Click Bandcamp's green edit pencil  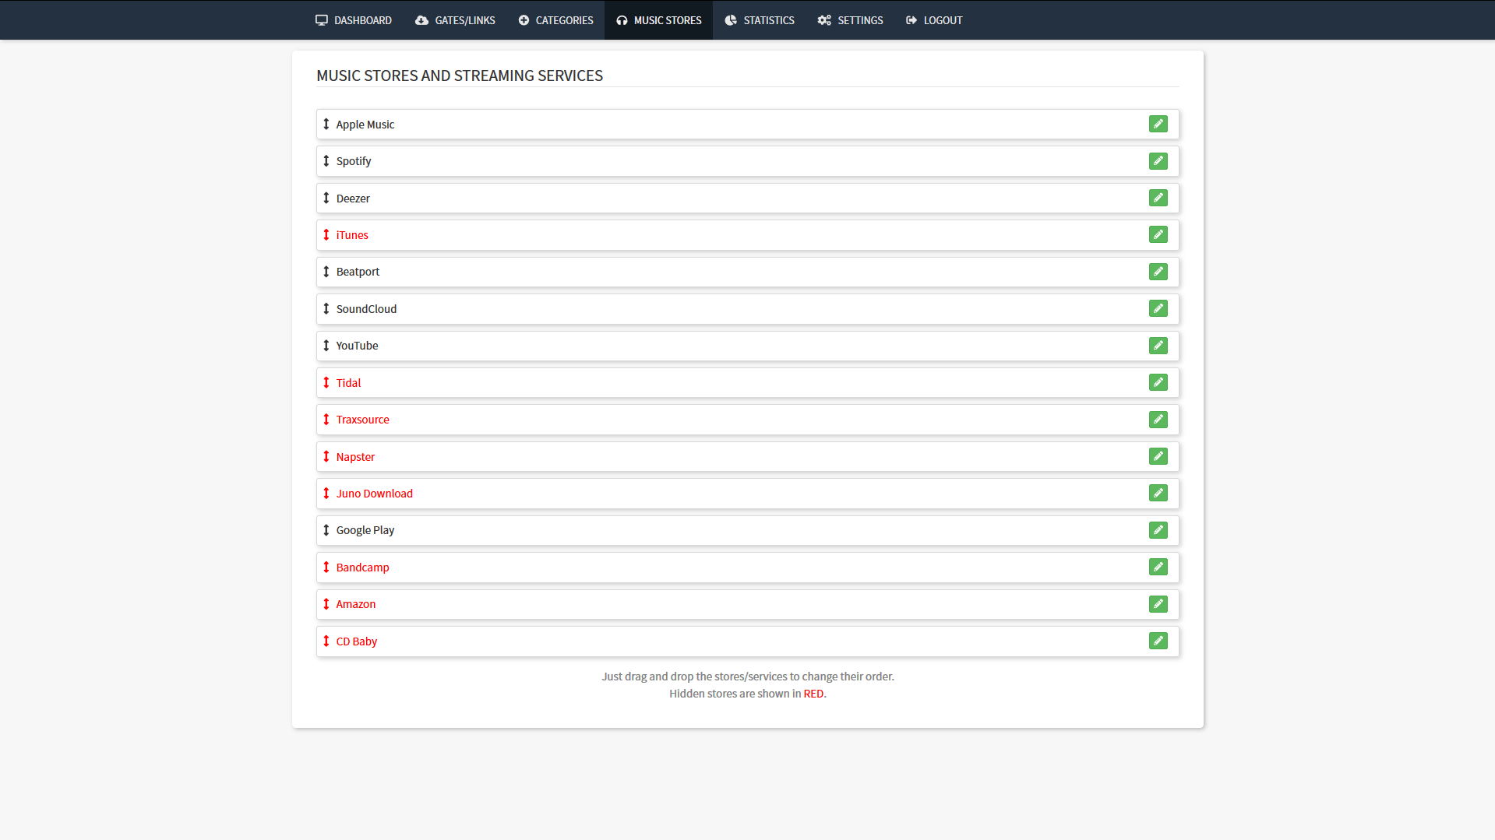click(x=1158, y=567)
